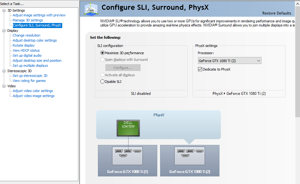The width and height of the screenshot is (300, 184).
Task: Toggle the Dedicate to PhysX checkbox
Action: click(x=200, y=69)
